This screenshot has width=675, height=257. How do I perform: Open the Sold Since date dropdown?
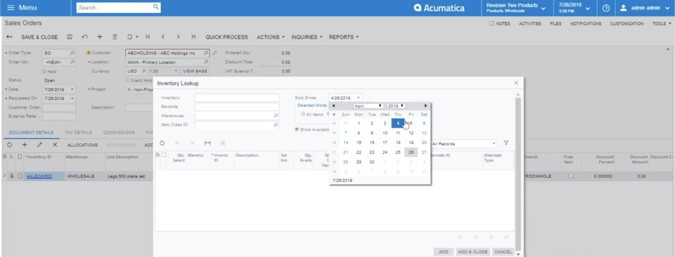pyautogui.click(x=358, y=98)
